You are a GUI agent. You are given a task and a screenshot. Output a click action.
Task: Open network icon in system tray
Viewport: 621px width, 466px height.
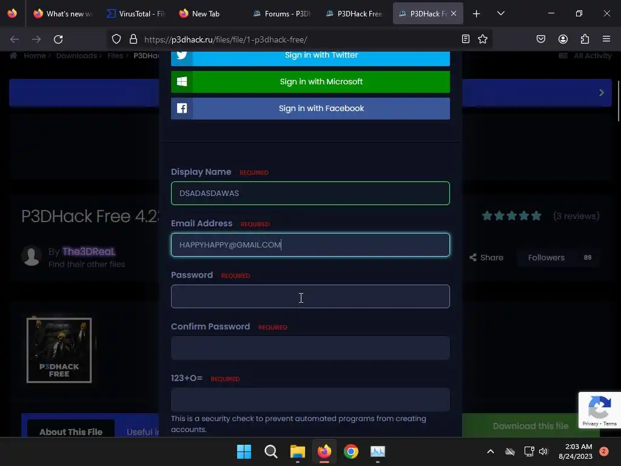point(529,451)
